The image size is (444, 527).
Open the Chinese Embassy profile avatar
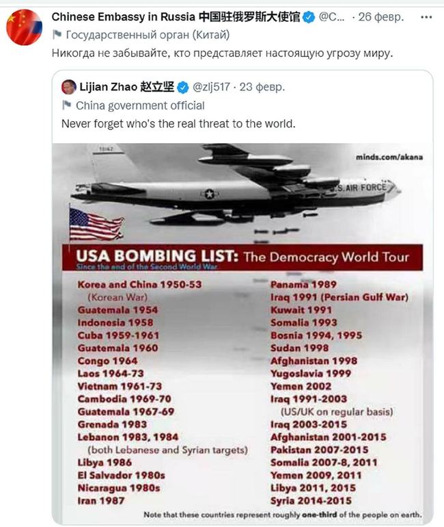tap(25, 27)
